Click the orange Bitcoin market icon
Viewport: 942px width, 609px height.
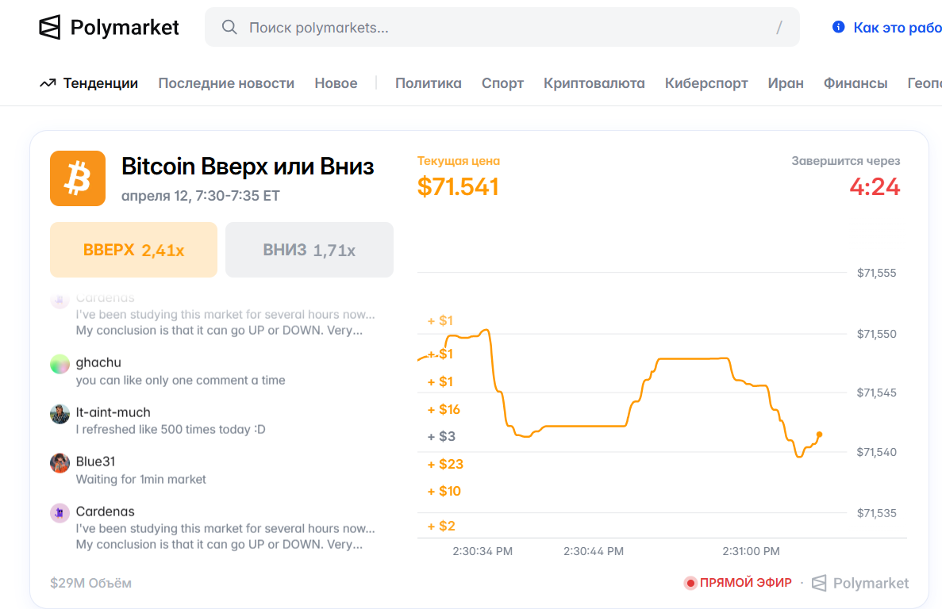pos(78,178)
